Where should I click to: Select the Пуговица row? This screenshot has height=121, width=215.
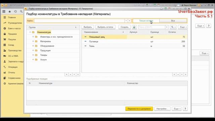point(134,41)
